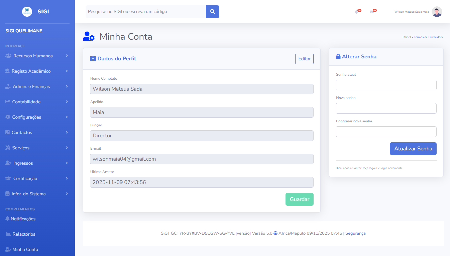Click the Recursos Humanos people icon
The image size is (450, 256).
click(x=8, y=56)
